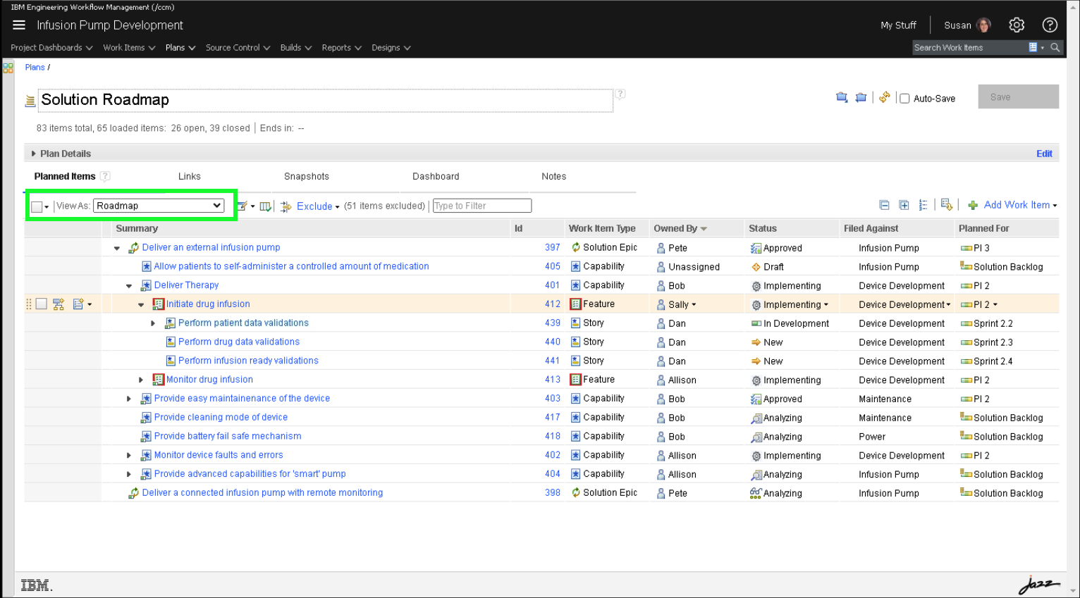Open the settings gear in header
Viewport: 1080px width, 598px height.
tap(1016, 25)
